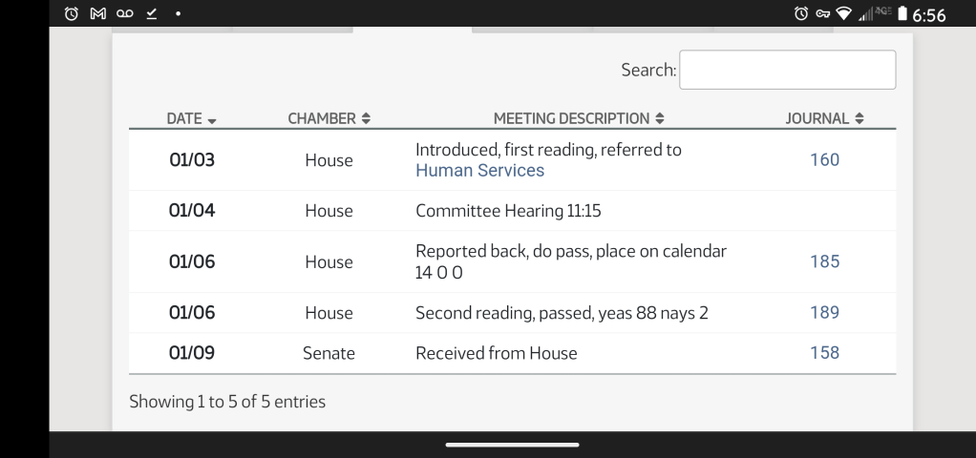Sort table by the DATE column
The image size is (976, 458).
pos(191,118)
